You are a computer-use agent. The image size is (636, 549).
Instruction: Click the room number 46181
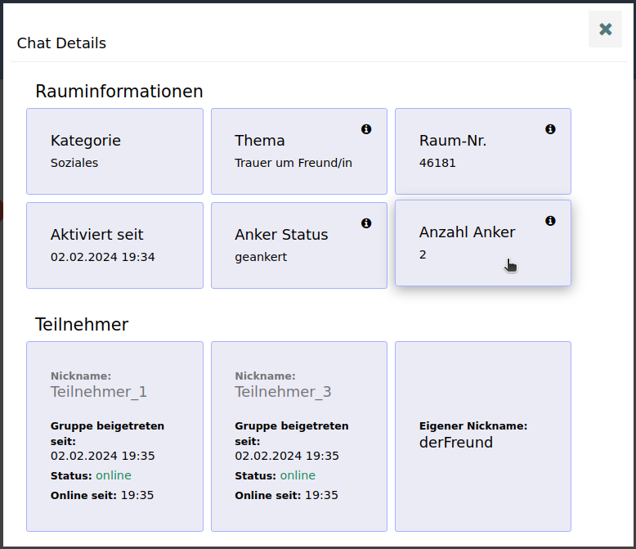click(437, 163)
